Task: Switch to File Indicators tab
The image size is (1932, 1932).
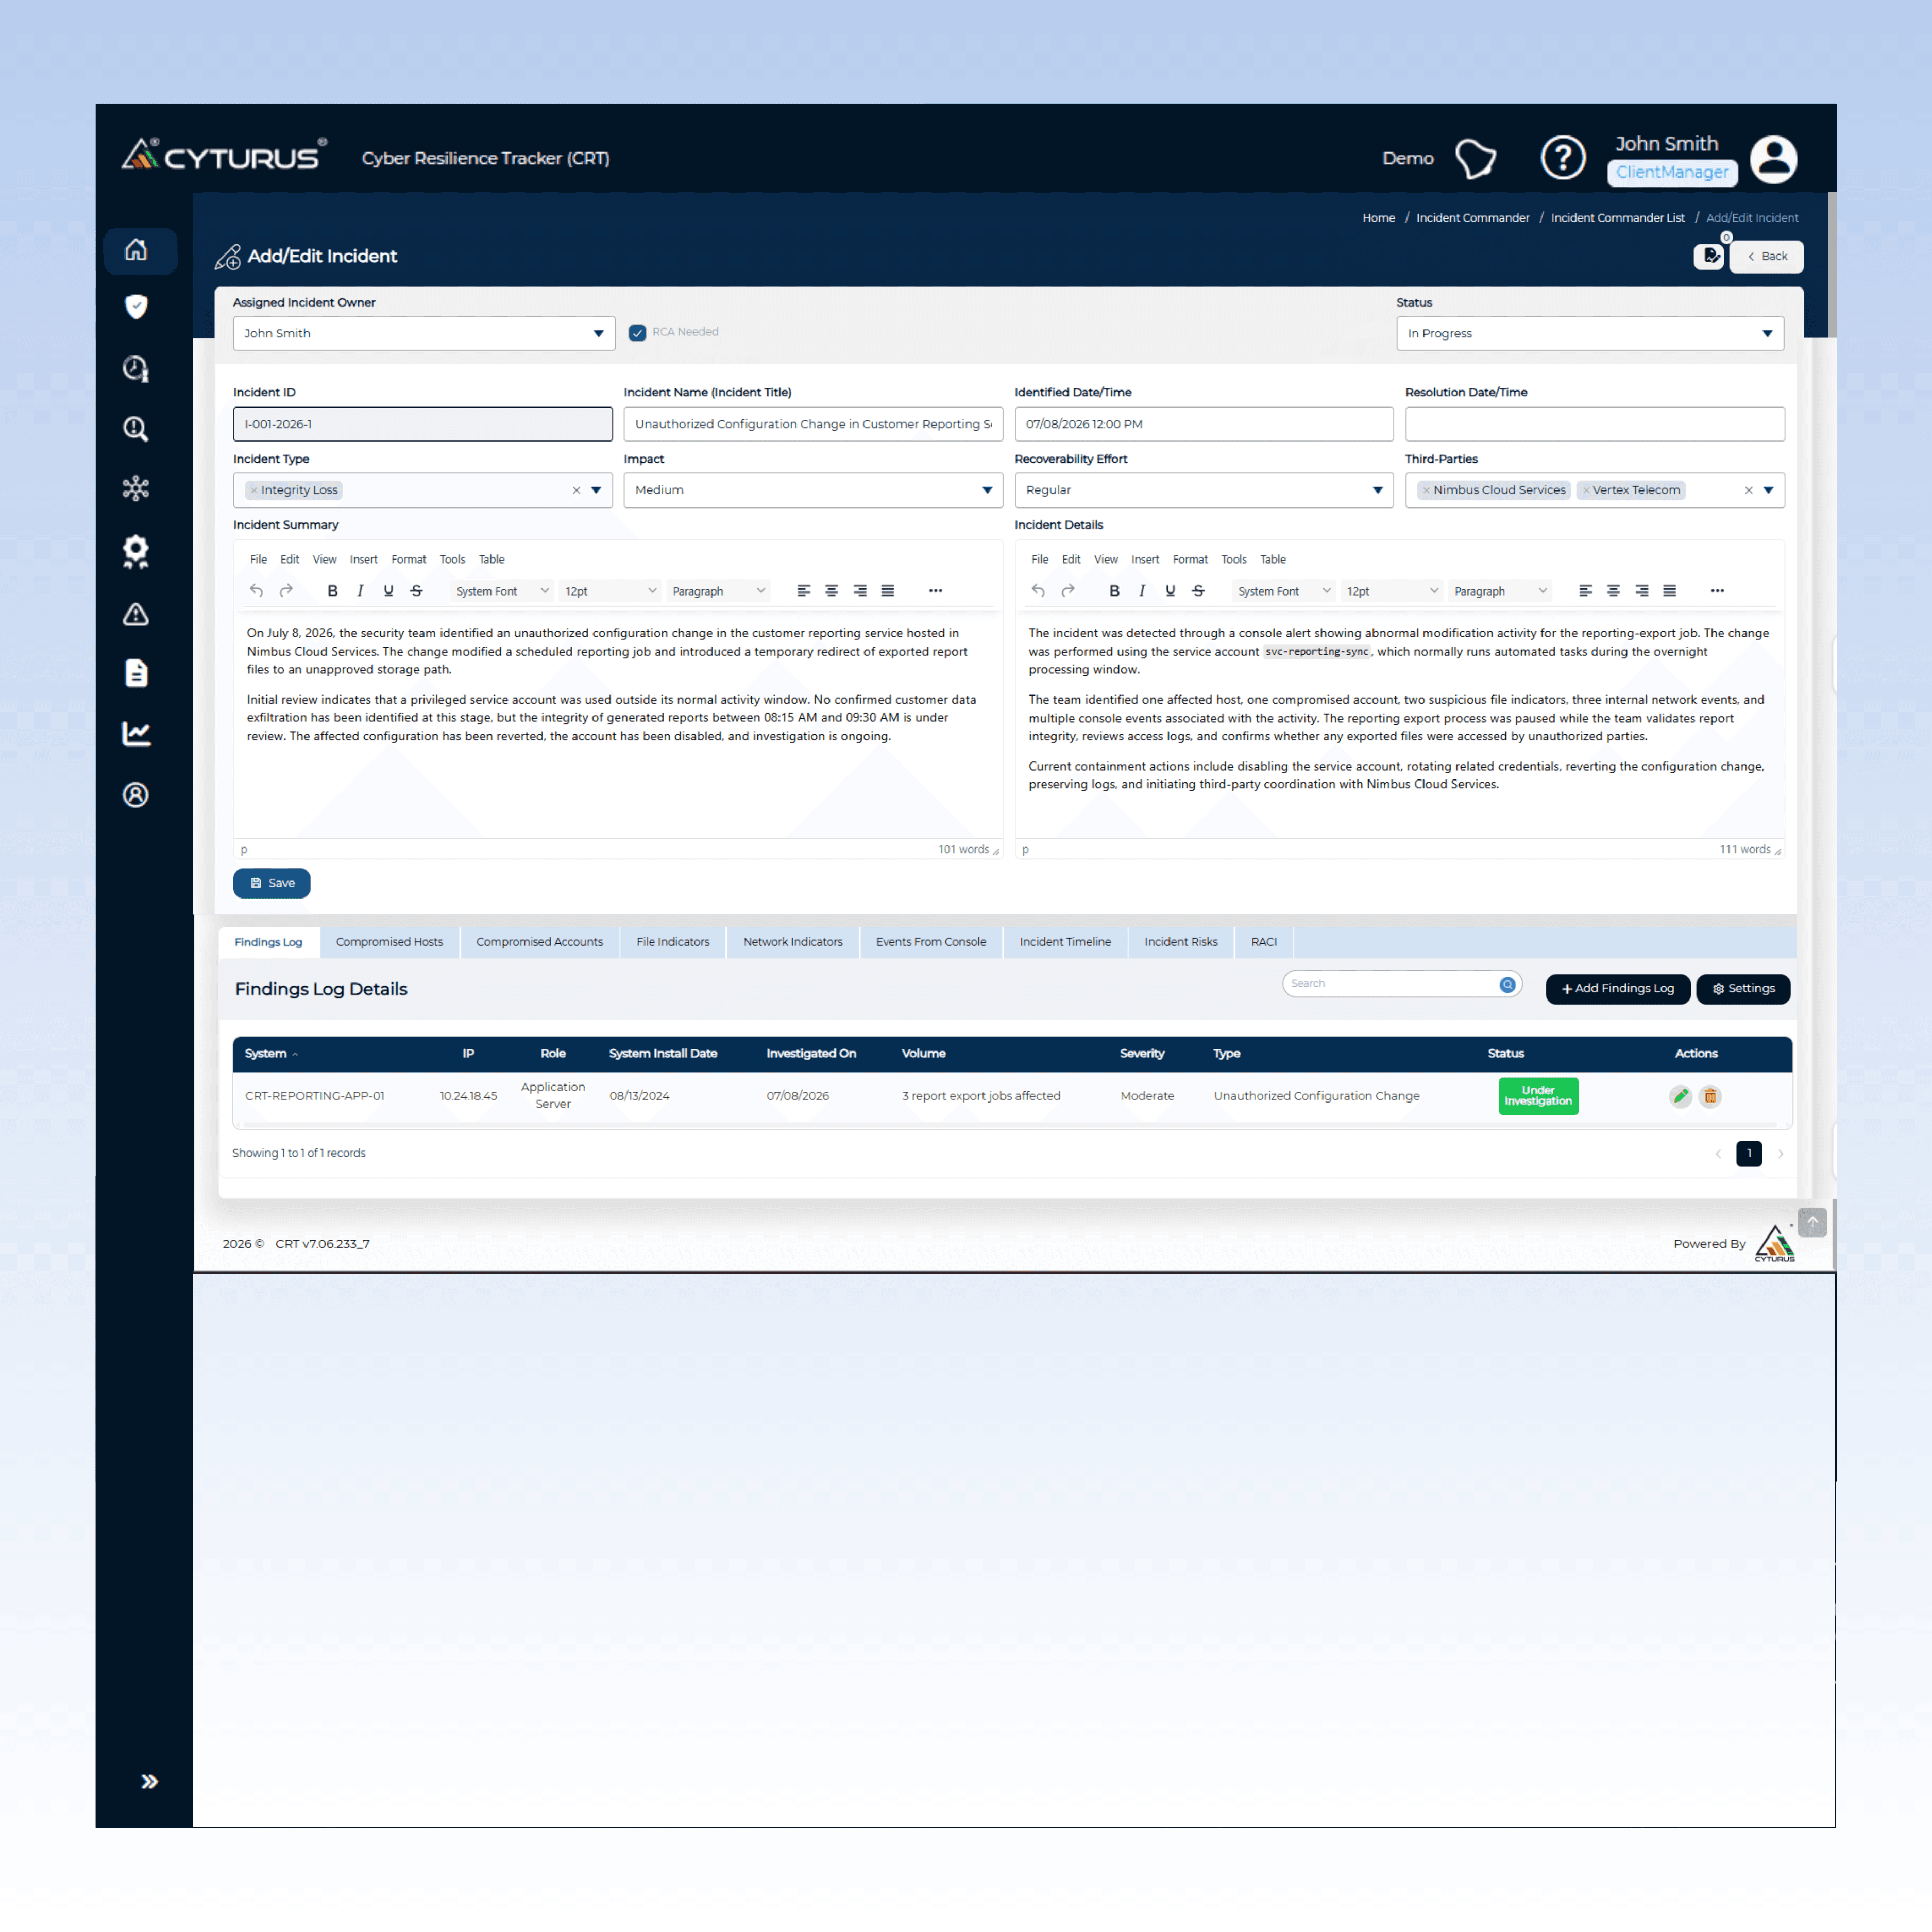Action: click(x=673, y=942)
